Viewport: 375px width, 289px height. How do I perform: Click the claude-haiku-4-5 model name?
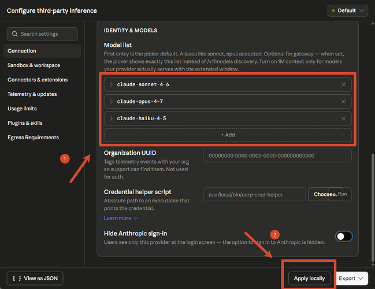click(142, 118)
